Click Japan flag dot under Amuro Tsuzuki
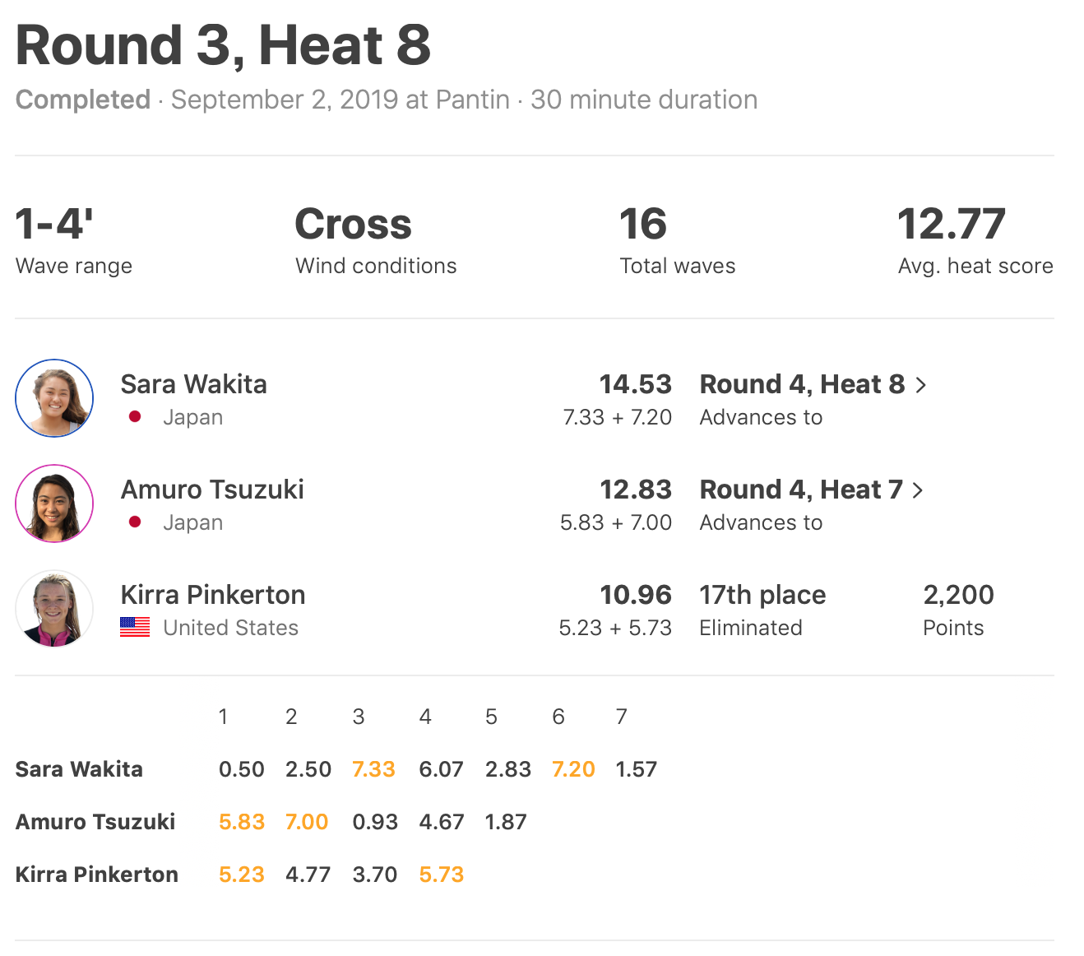Screen dimensions: 1084x956 coord(135,522)
